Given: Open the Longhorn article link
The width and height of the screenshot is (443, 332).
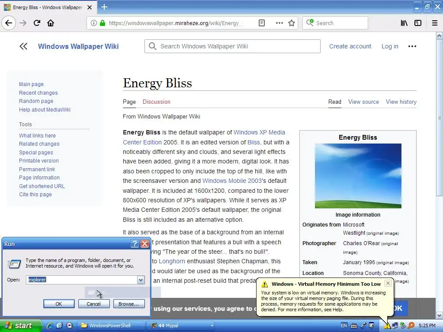Looking at the screenshot, I should (172, 261).
